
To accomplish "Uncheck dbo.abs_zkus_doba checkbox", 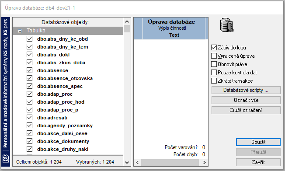I will pos(29,63).
